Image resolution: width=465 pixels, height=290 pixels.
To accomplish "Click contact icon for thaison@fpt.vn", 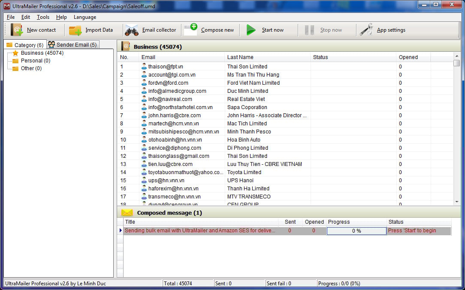I will pos(144,66).
